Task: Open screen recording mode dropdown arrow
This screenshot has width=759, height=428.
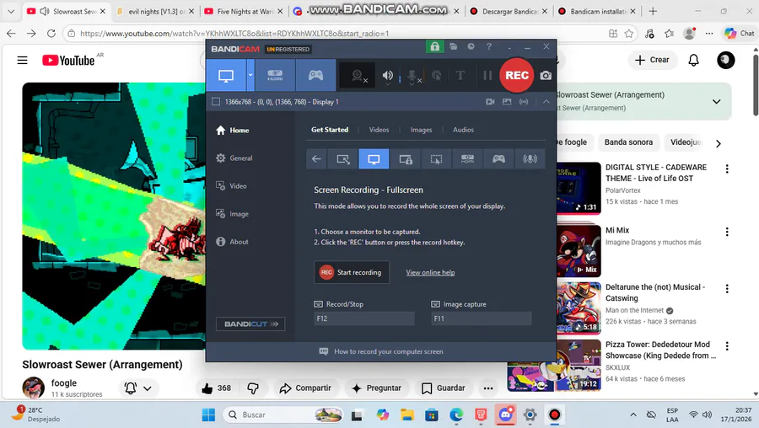Action: [250, 76]
